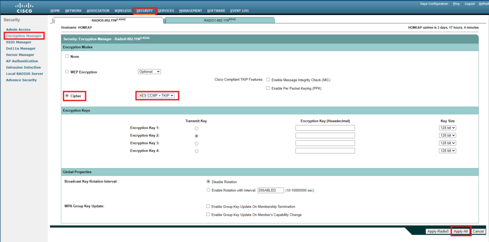
Task: Open the SERVICES menu
Action: [166, 11]
